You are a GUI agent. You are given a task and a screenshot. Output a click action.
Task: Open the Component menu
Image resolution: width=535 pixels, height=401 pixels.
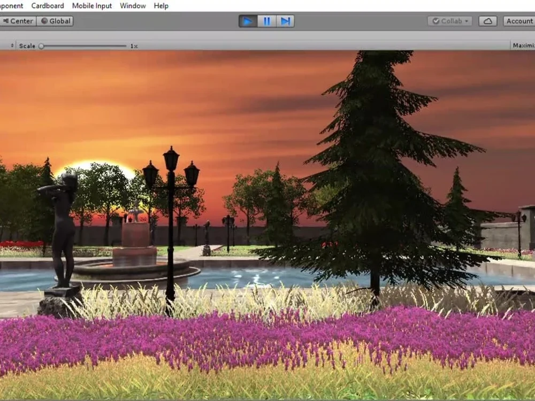(x=11, y=6)
